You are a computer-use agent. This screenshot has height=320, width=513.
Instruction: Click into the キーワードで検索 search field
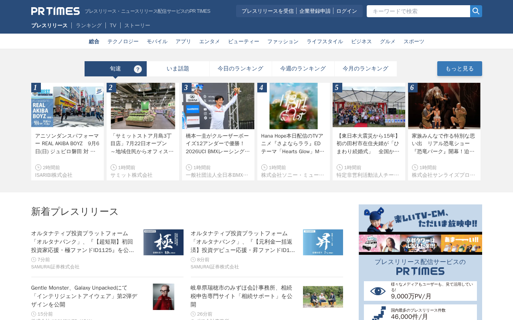tap(418, 11)
